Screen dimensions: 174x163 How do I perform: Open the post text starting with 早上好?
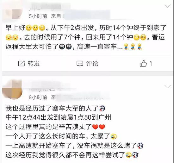coord(86,37)
